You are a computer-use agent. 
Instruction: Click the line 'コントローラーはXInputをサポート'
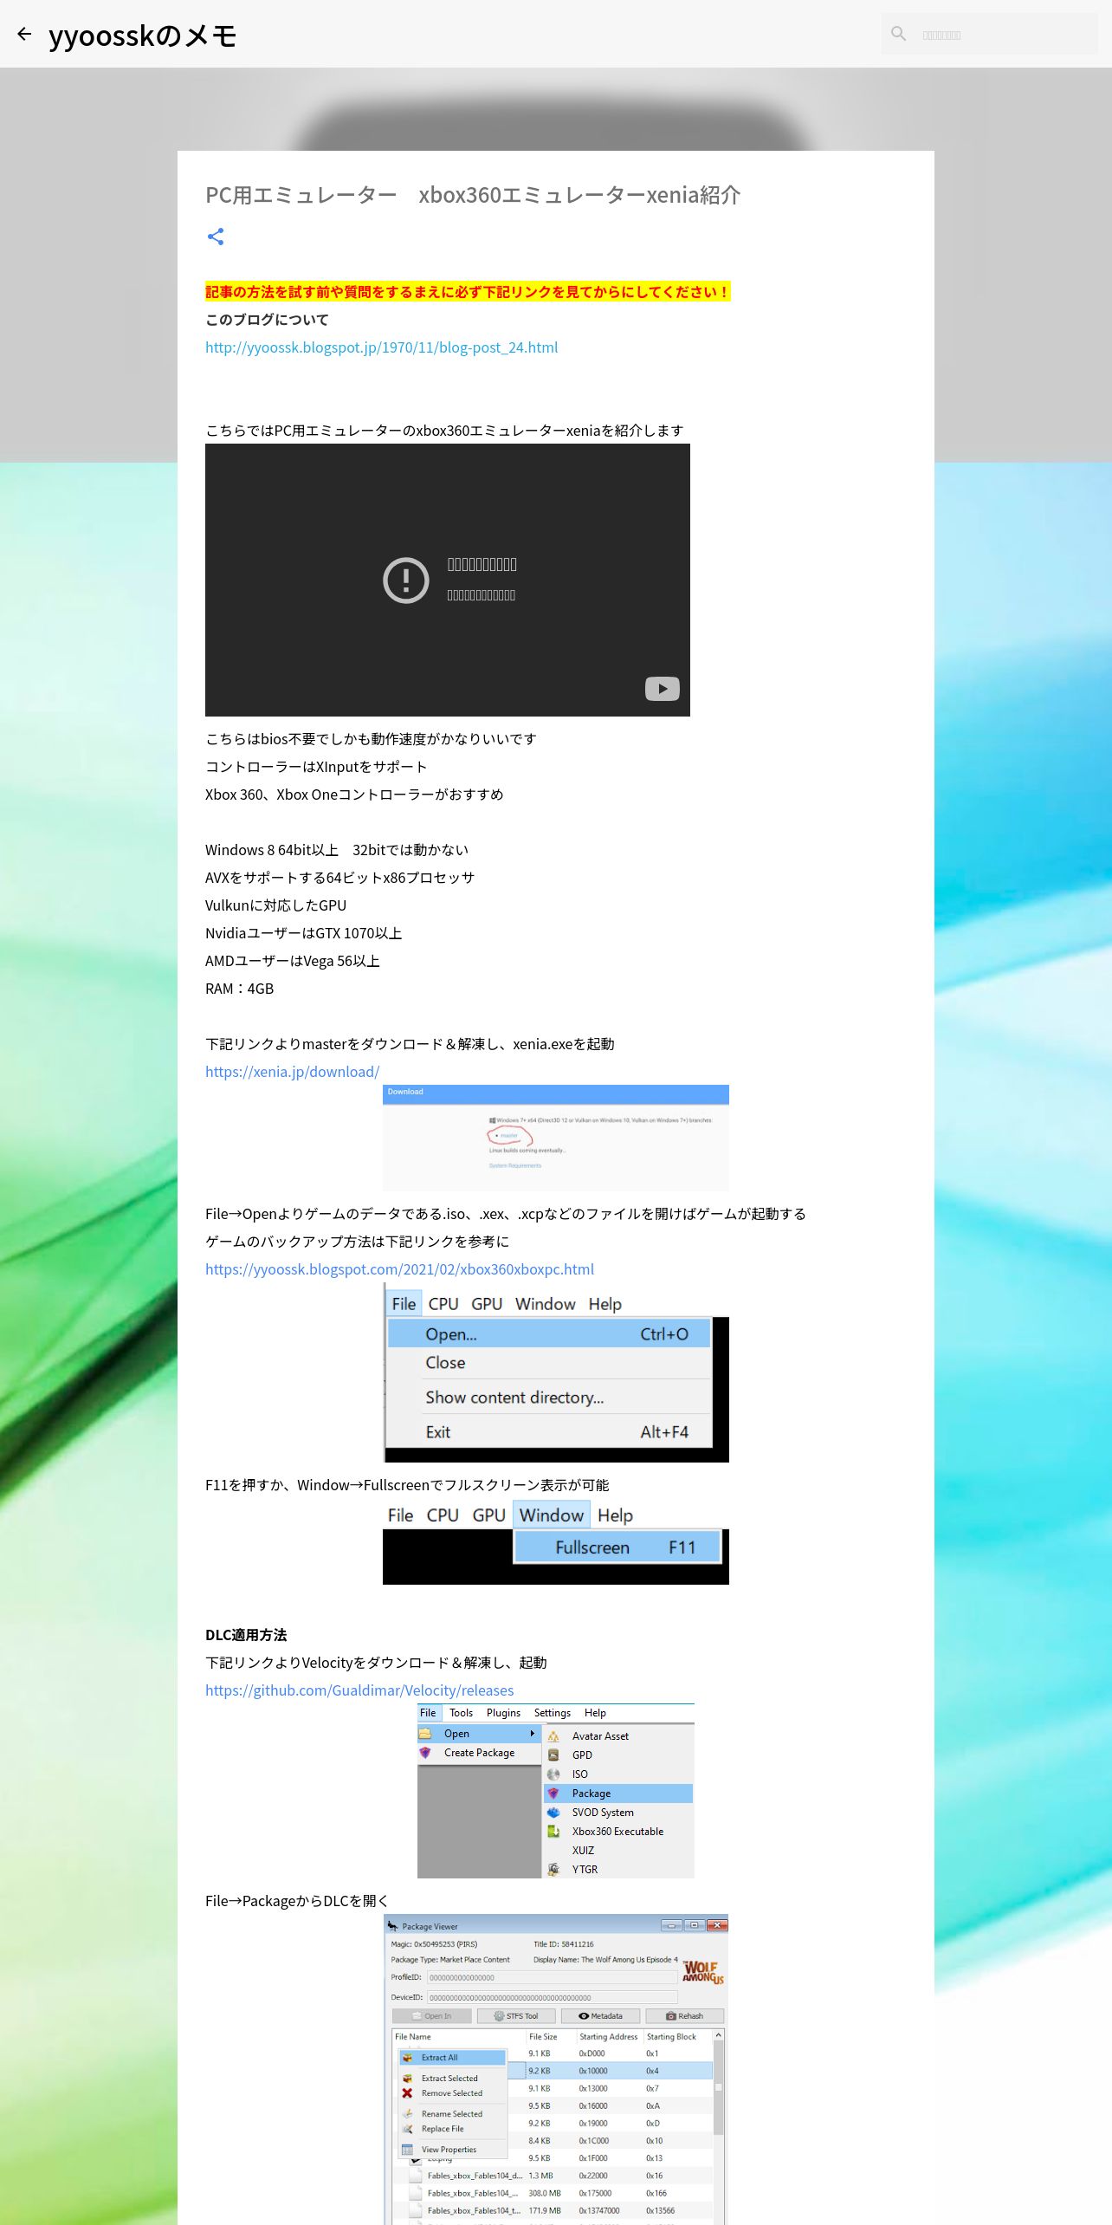pyautogui.click(x=316, y=767)
